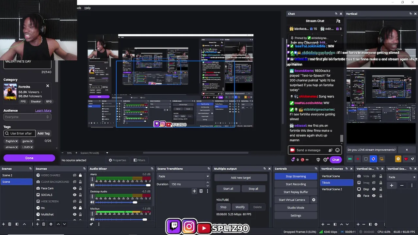Show the CLEAR BACKGROUND source
The image size is (418, 235).
pyautogui.click(x=74, y=182)
